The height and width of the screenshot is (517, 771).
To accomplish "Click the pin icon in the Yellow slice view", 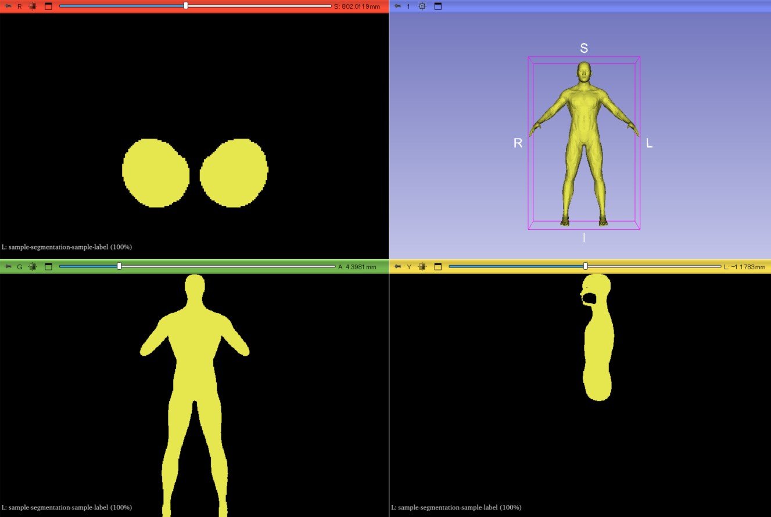I will (397, 267).
